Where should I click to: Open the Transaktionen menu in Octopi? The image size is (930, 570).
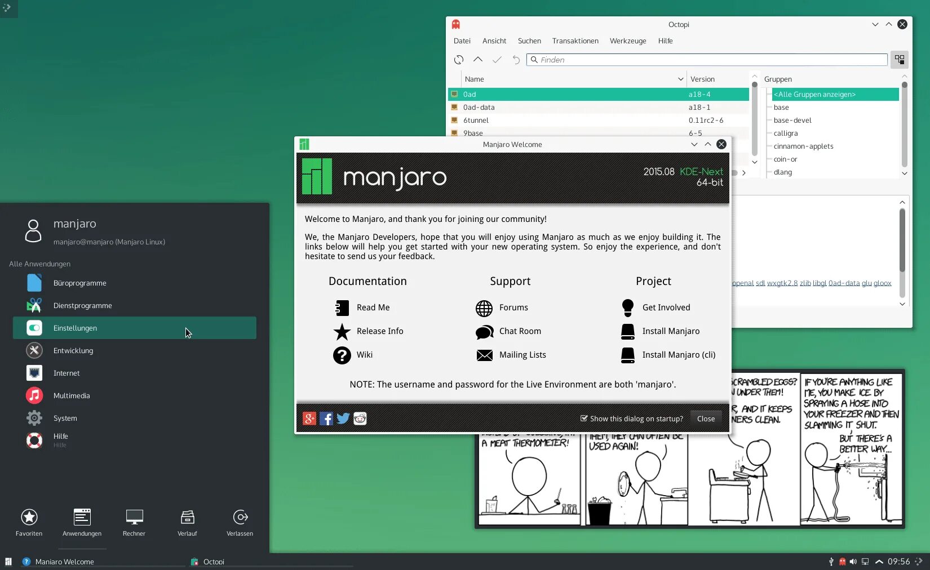[575, 41]
